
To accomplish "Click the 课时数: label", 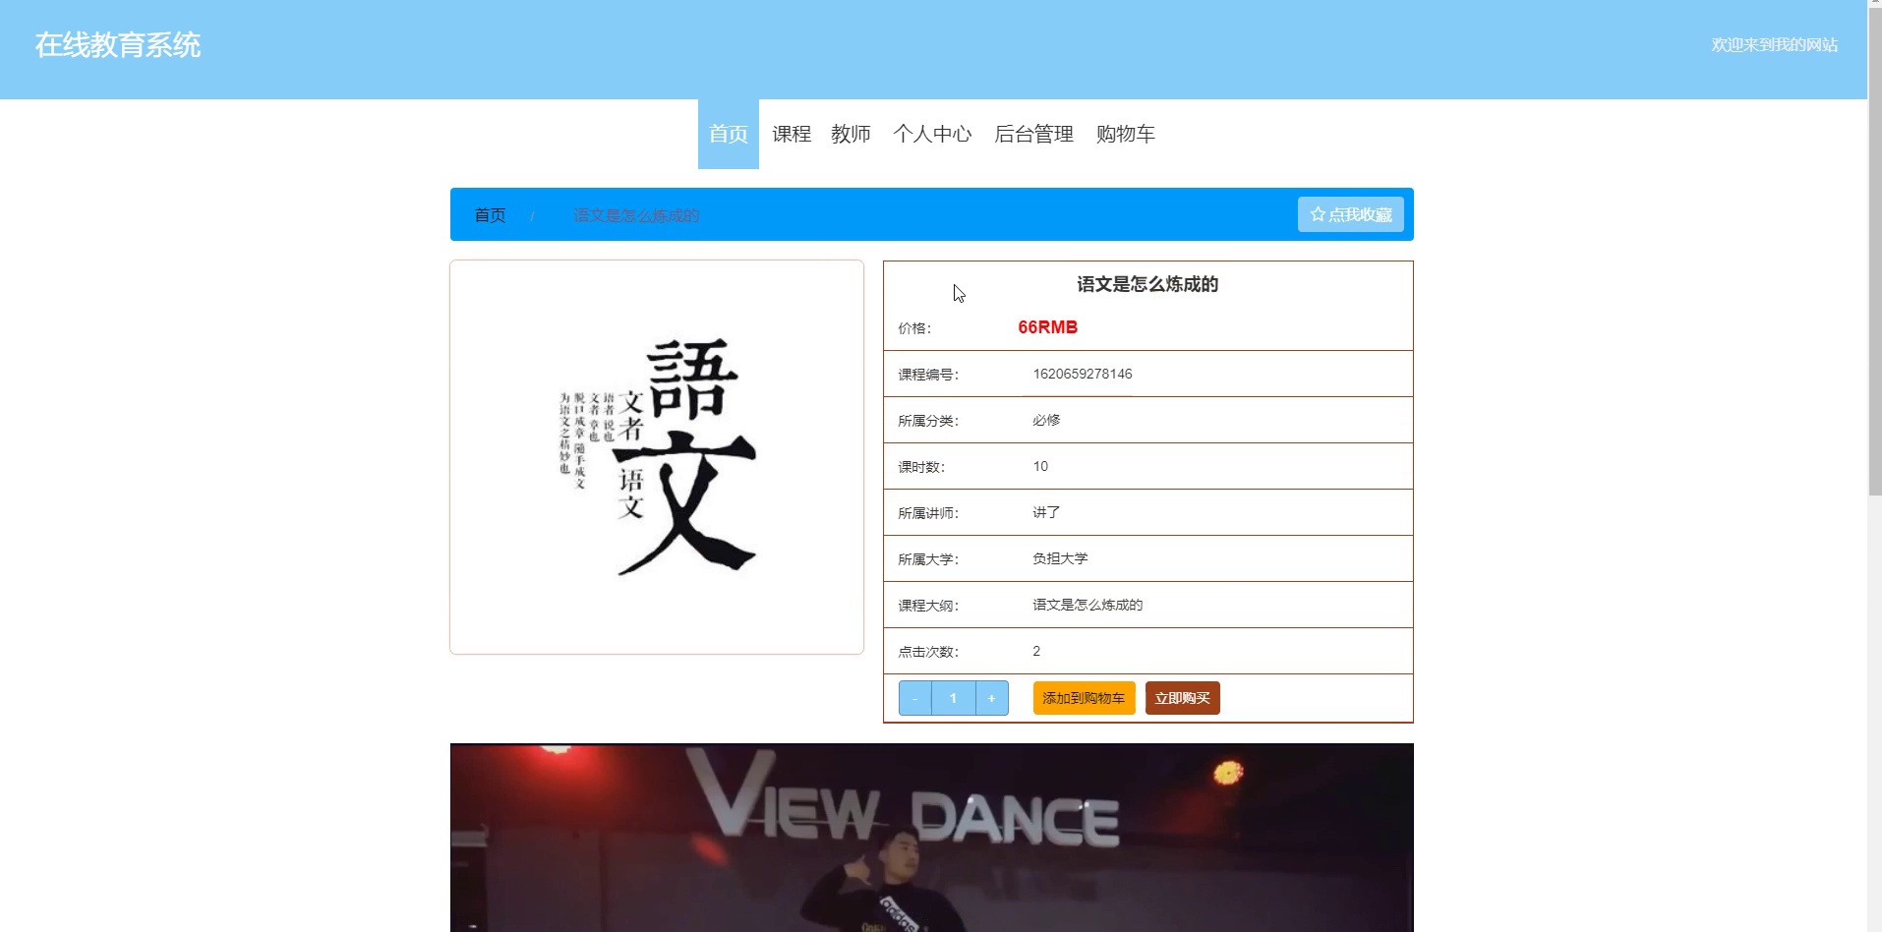I will pos(921,467).
